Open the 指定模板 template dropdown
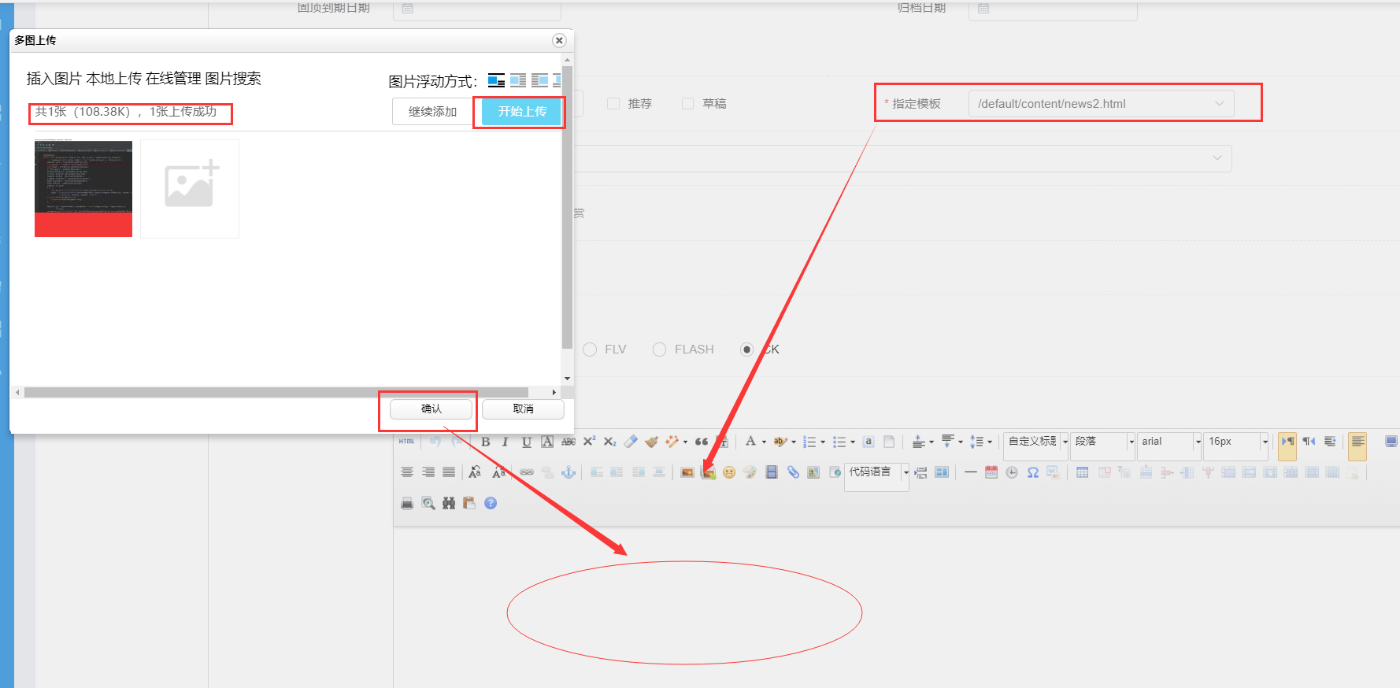1400x688 pixels. point(1101,103)
